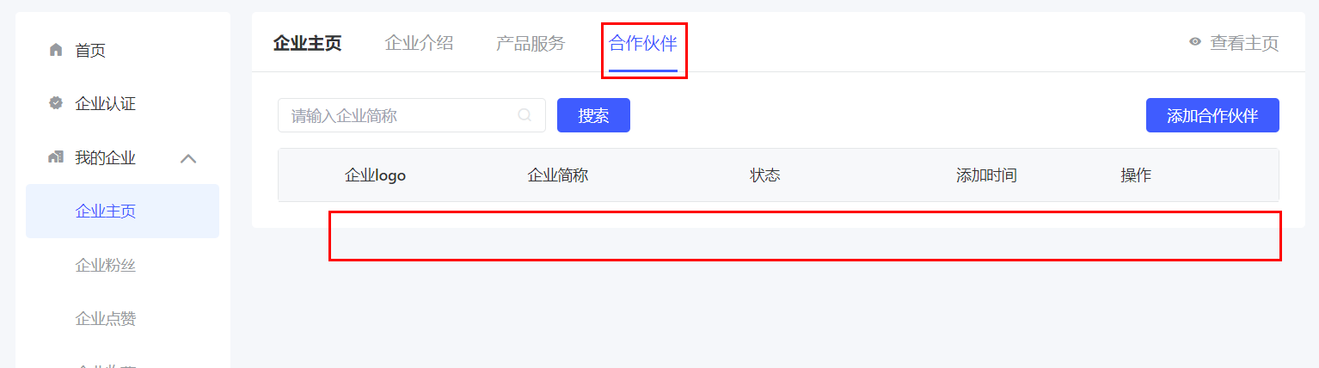The image size is (1319, 368).
Task: Click the verified badge icon beside 企业认证
Action: 56,103
